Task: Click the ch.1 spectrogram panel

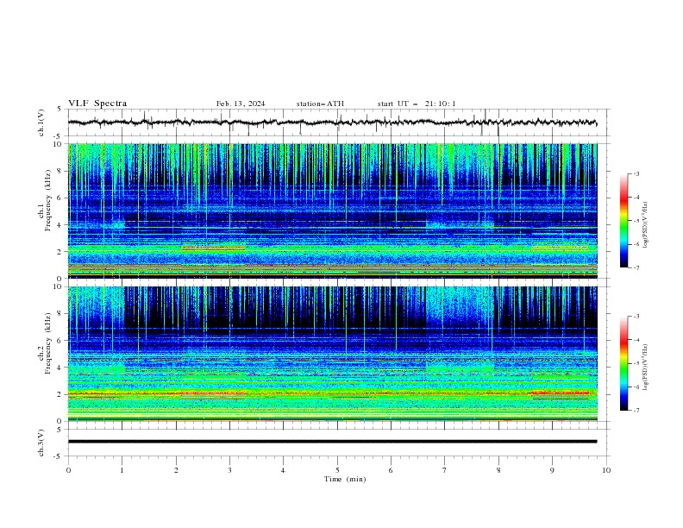Action: point(332,211)
